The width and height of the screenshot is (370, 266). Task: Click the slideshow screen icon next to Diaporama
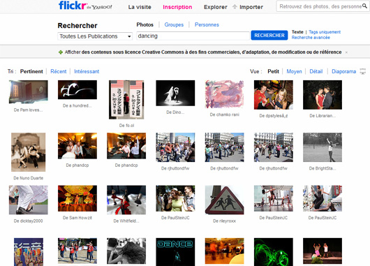[x=363, y=71]
